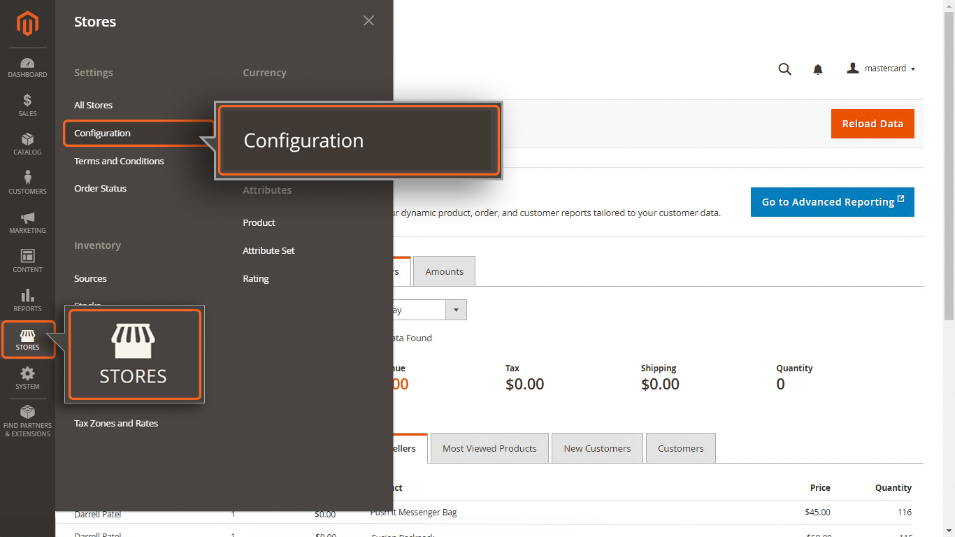955x537 pixels.
Task: Switch to Most Viewed Products tab
Action: (x=489, y=448)
